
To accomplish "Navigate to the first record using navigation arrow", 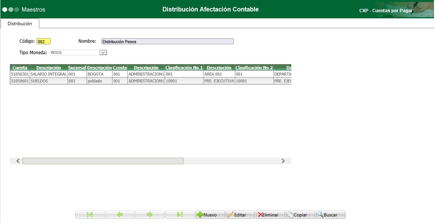I will [90, 214].
